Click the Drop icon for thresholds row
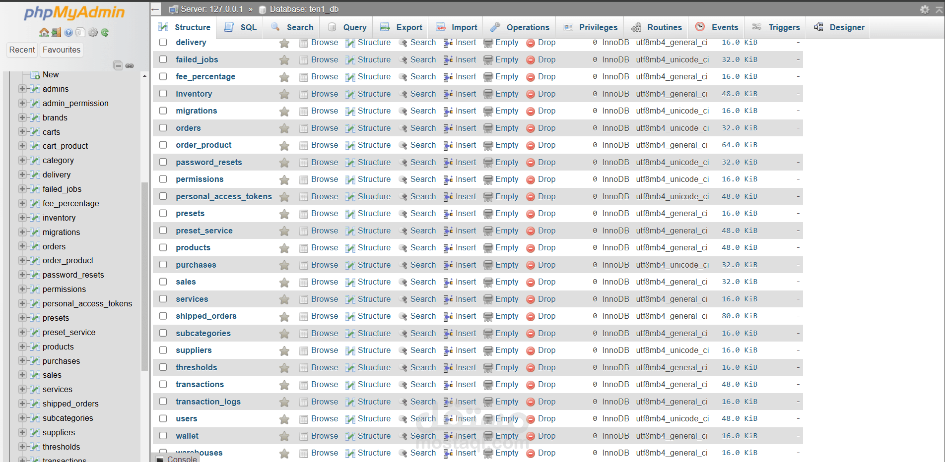This screenshot has width=945, height=462. click(x=531, y=368)
